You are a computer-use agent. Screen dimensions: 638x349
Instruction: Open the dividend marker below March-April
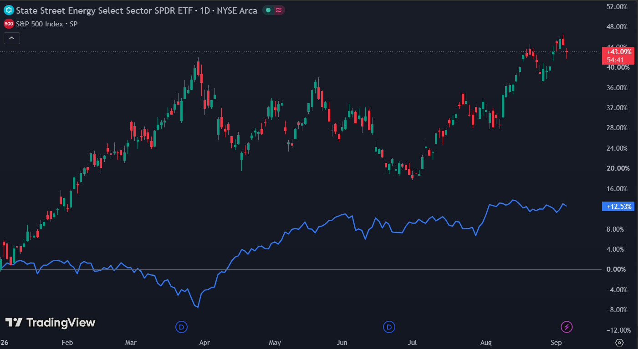[181, 327]
